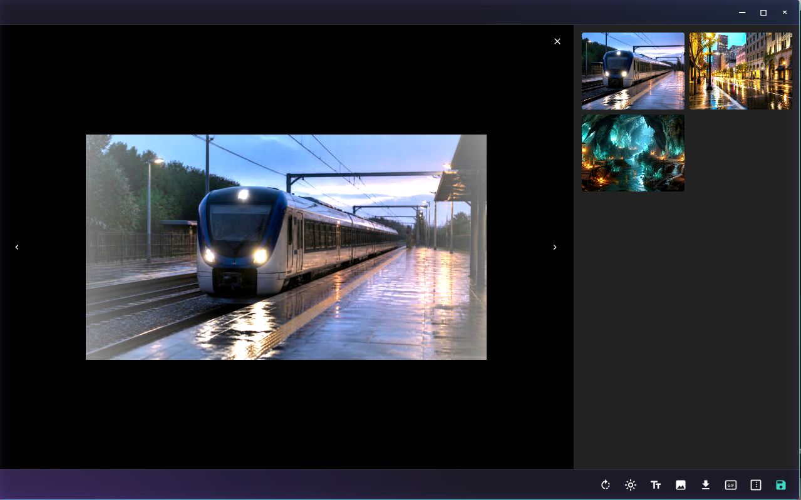
Task: Advance to the next image
Action: (x=555, y=247)
